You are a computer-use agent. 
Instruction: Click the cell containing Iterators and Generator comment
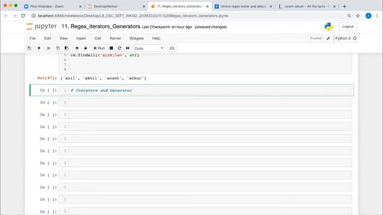tap(205, 90)
